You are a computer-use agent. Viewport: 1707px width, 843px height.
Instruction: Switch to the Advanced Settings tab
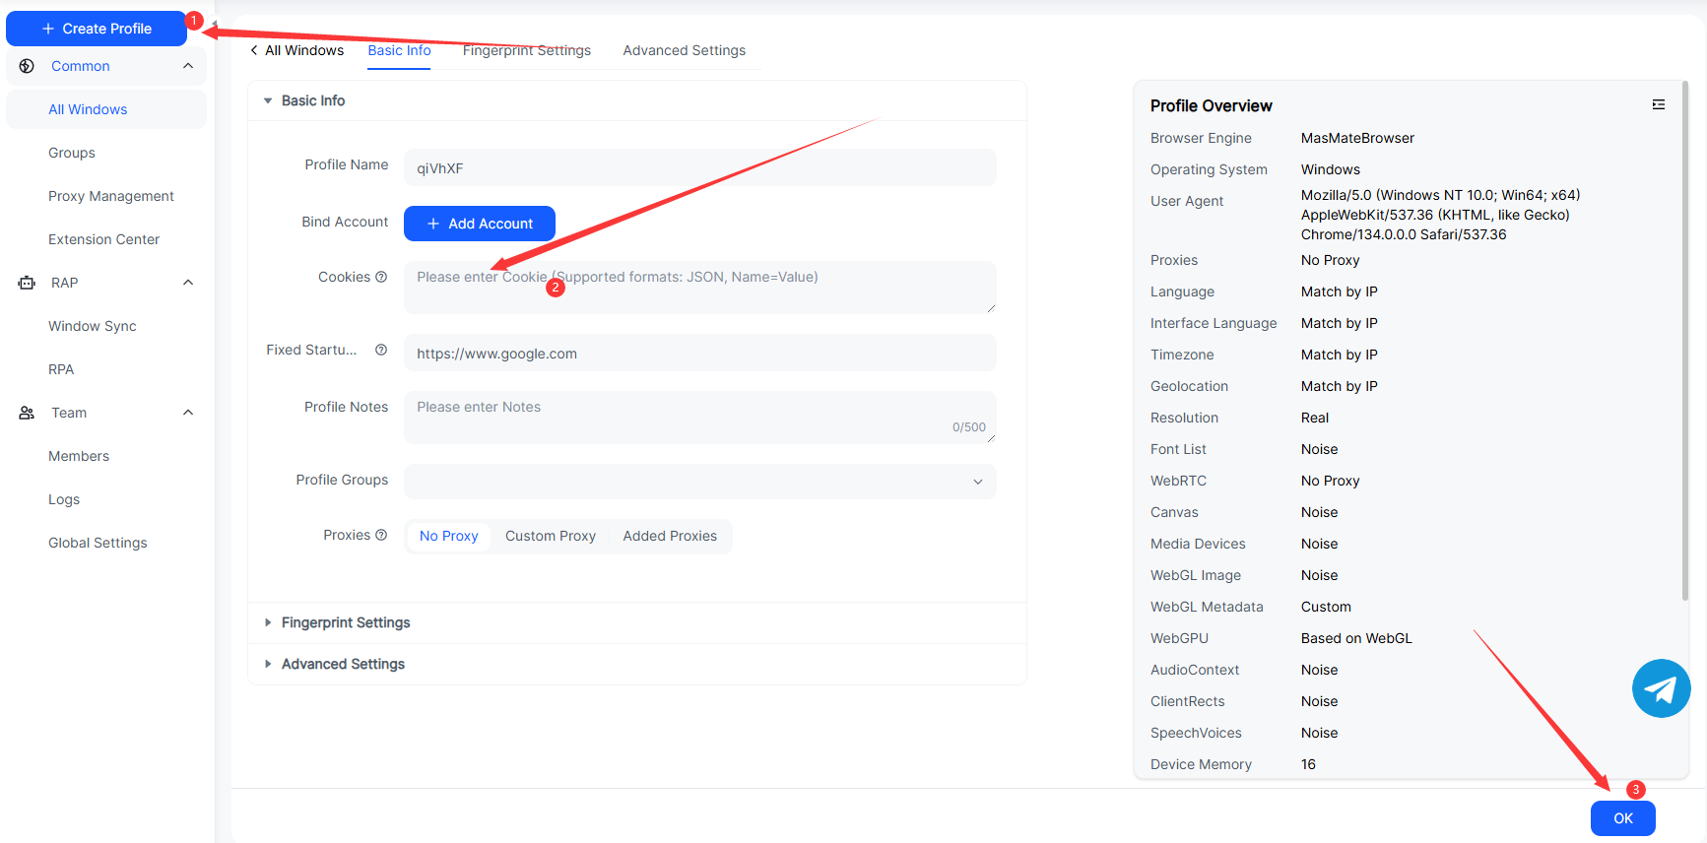point(684,50)
